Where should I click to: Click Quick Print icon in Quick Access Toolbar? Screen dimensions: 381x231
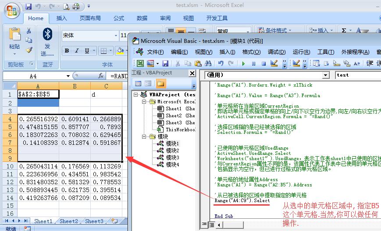76,7
